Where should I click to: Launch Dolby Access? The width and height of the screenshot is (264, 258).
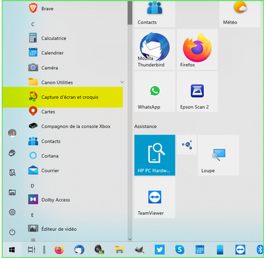click(49, 200)
